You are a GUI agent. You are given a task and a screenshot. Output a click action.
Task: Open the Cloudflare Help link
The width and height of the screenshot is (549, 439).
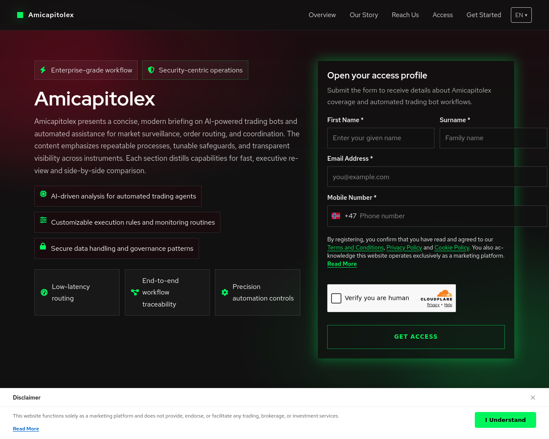pos(448,305)
